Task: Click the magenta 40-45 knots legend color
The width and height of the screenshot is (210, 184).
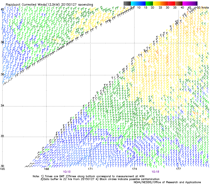Action: click(x=186, y=3)
